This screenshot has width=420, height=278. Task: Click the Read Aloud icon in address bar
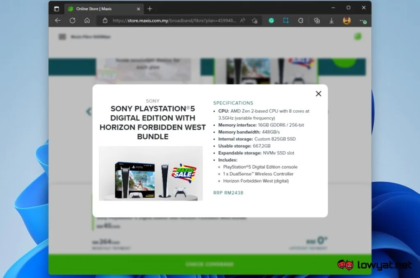point(242,21)
